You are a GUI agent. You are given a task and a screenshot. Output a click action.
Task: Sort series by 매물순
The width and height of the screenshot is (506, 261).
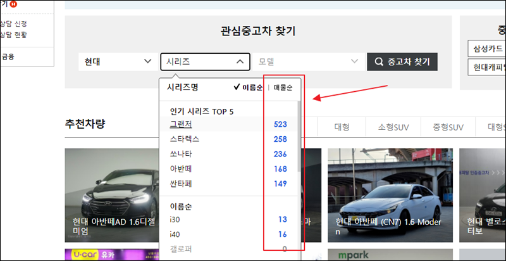(283, 87)
